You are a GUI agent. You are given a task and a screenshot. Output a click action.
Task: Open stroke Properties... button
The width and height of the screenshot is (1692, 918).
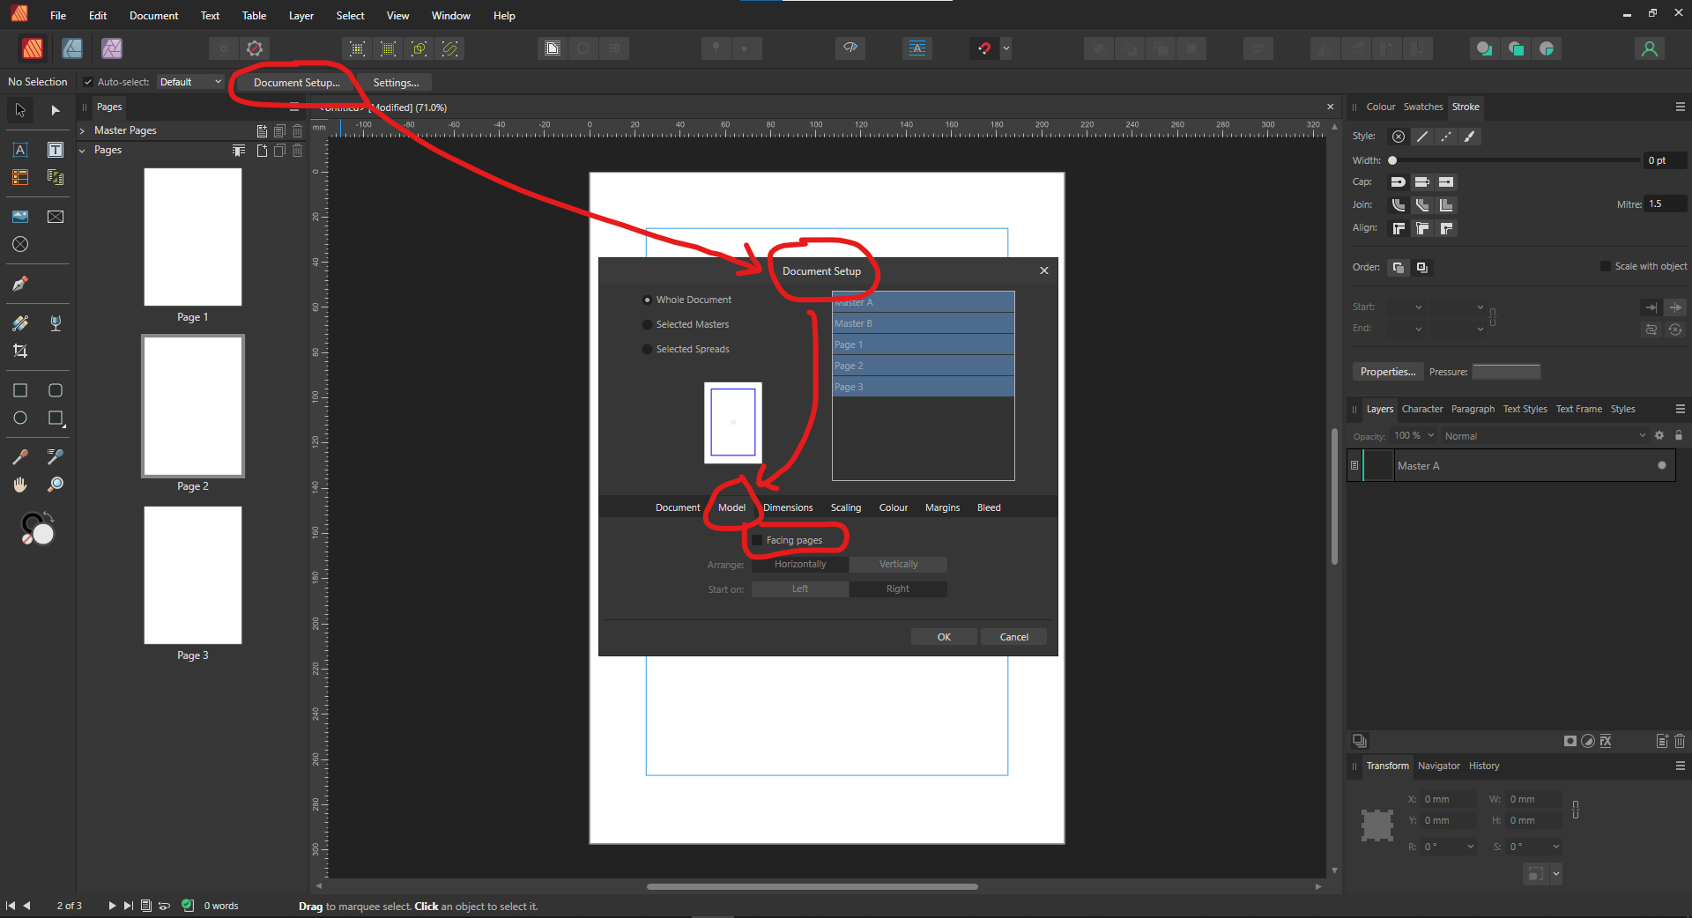click(x=1388, y=372)
